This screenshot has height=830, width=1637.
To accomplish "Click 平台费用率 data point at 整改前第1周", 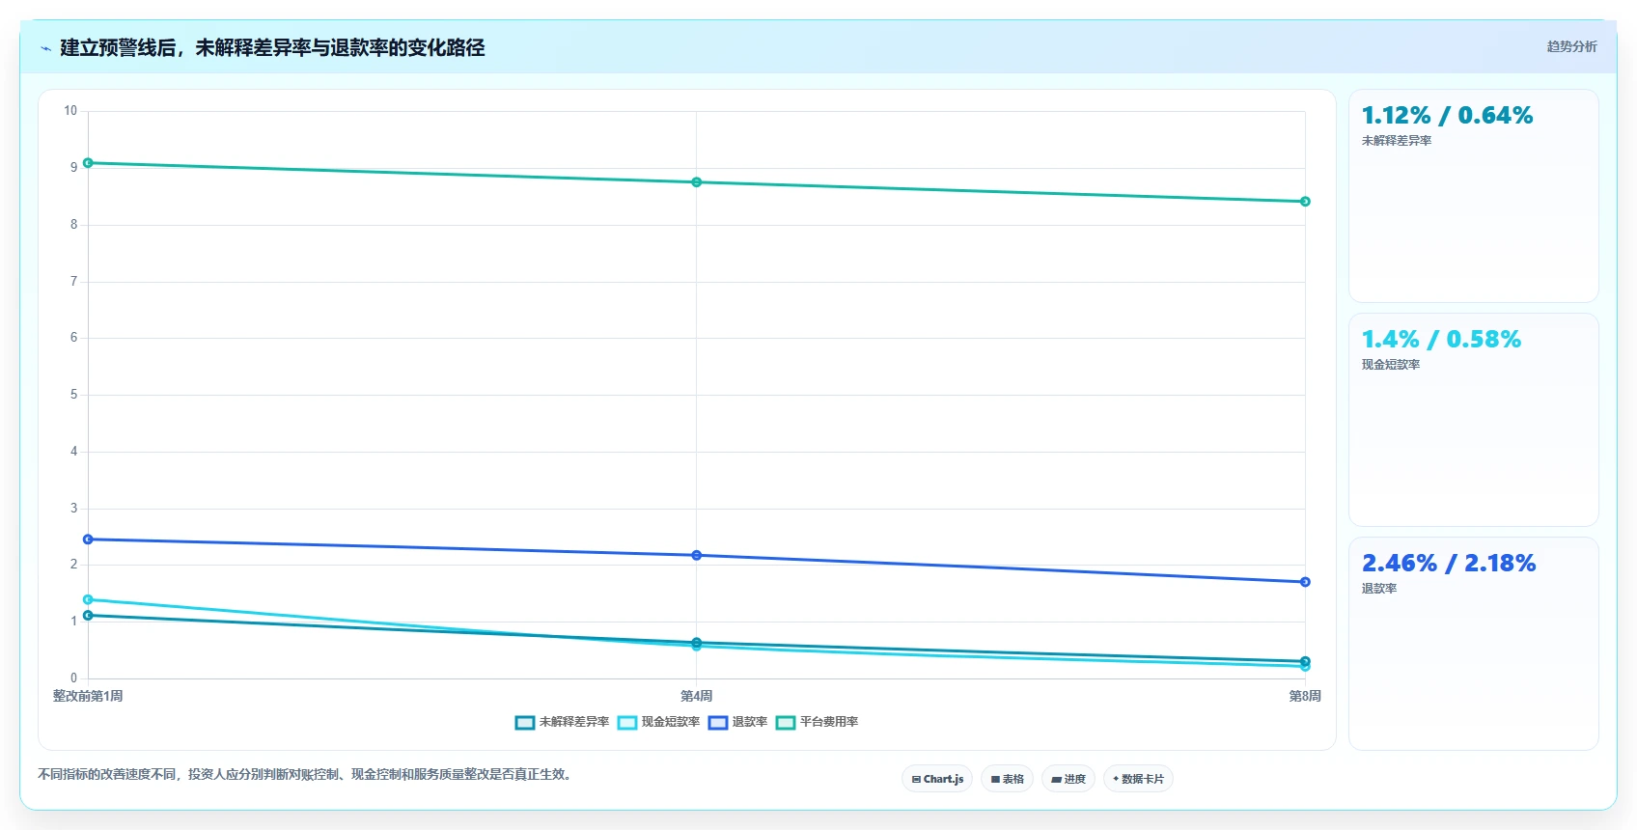I will point(88,163).
